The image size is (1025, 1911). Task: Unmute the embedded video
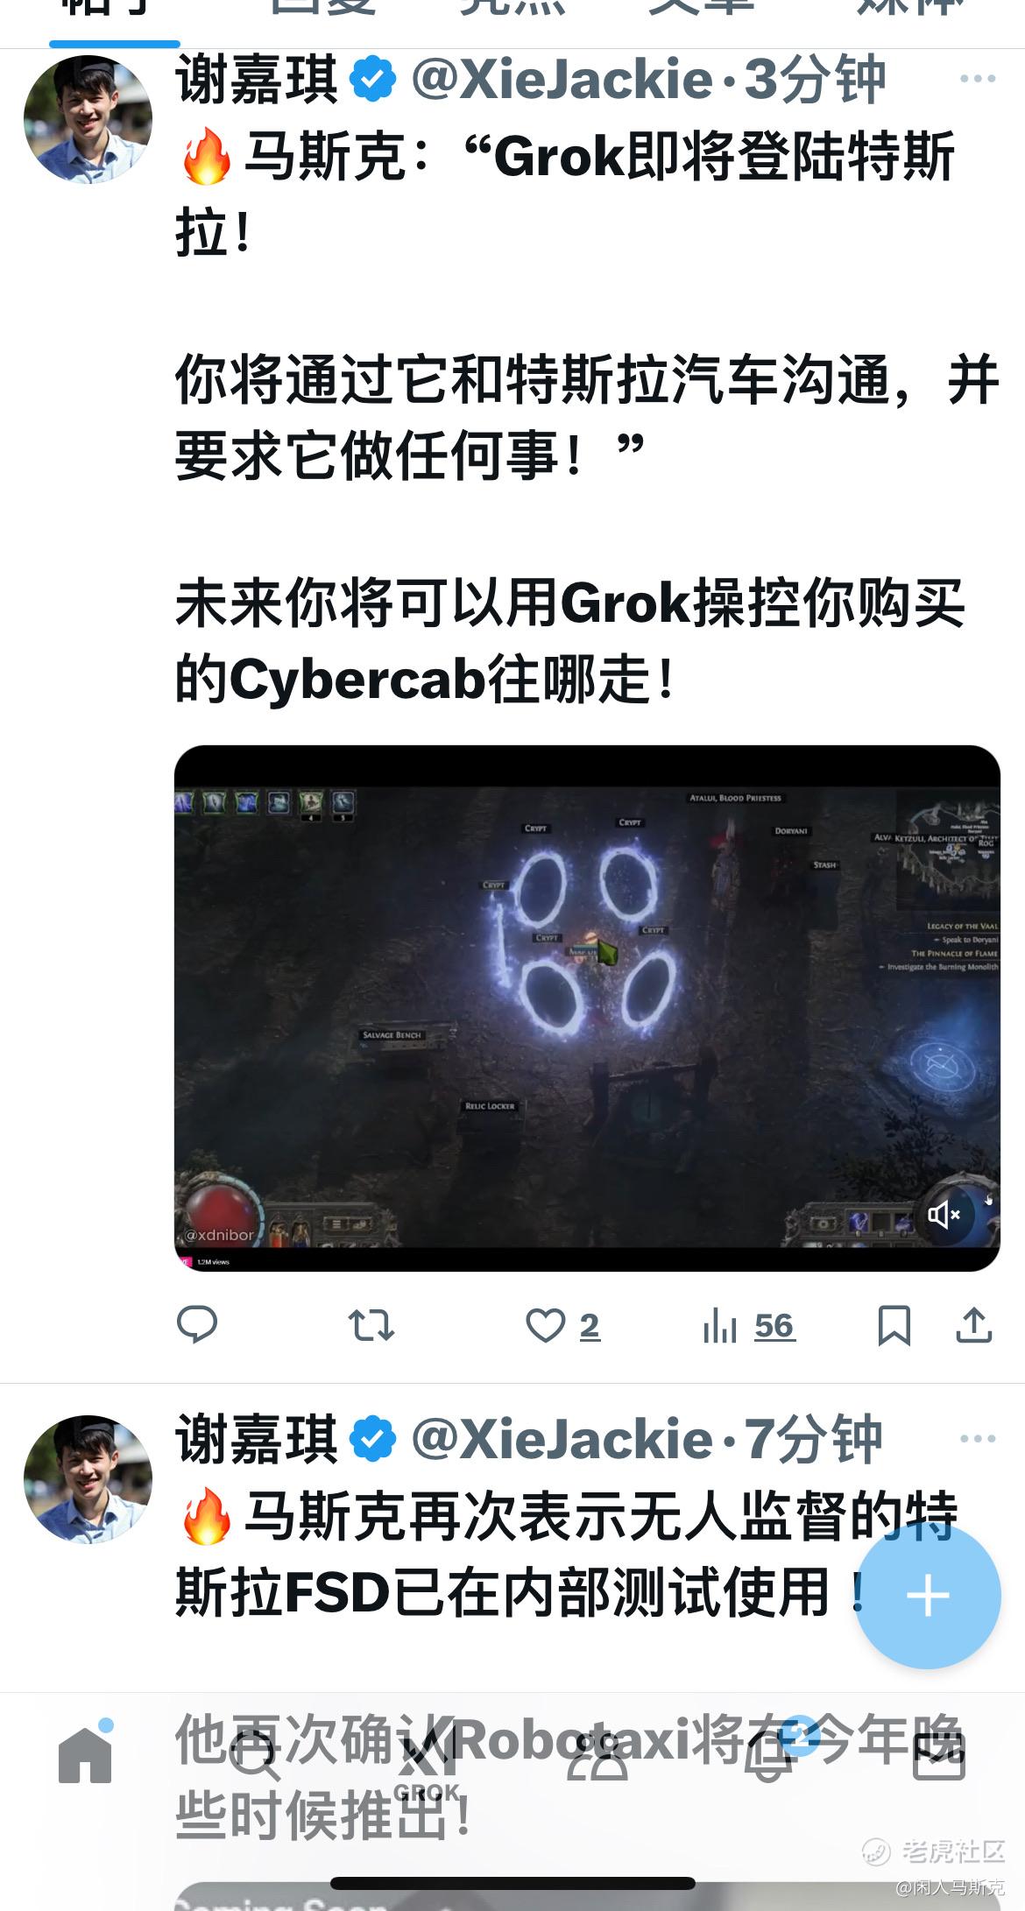point(944,1215)
